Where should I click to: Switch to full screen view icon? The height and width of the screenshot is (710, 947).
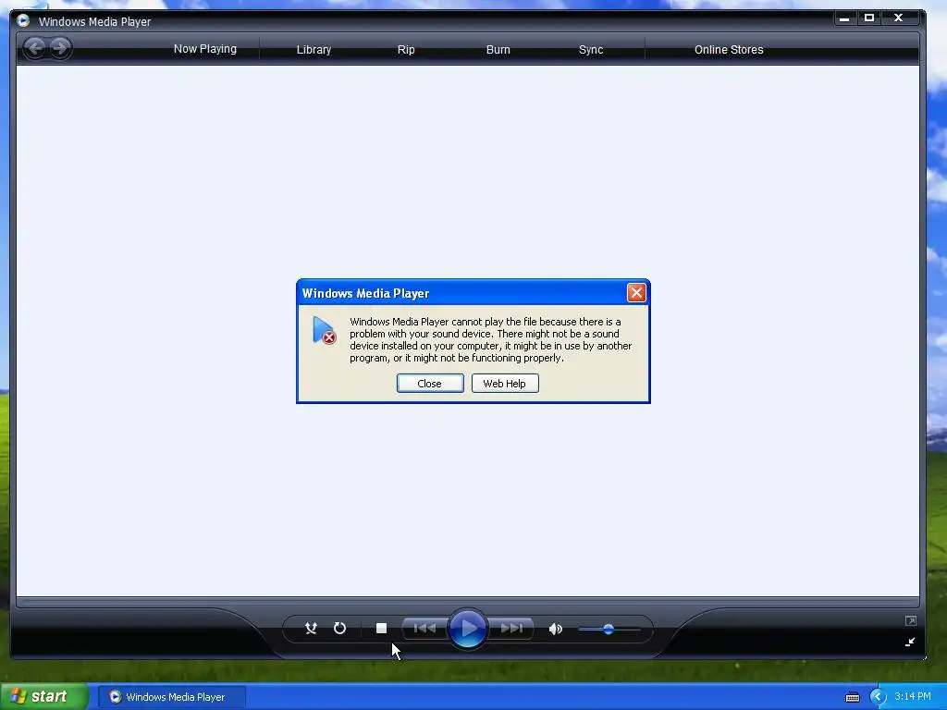pyautogui.click(x=911, y=620)
